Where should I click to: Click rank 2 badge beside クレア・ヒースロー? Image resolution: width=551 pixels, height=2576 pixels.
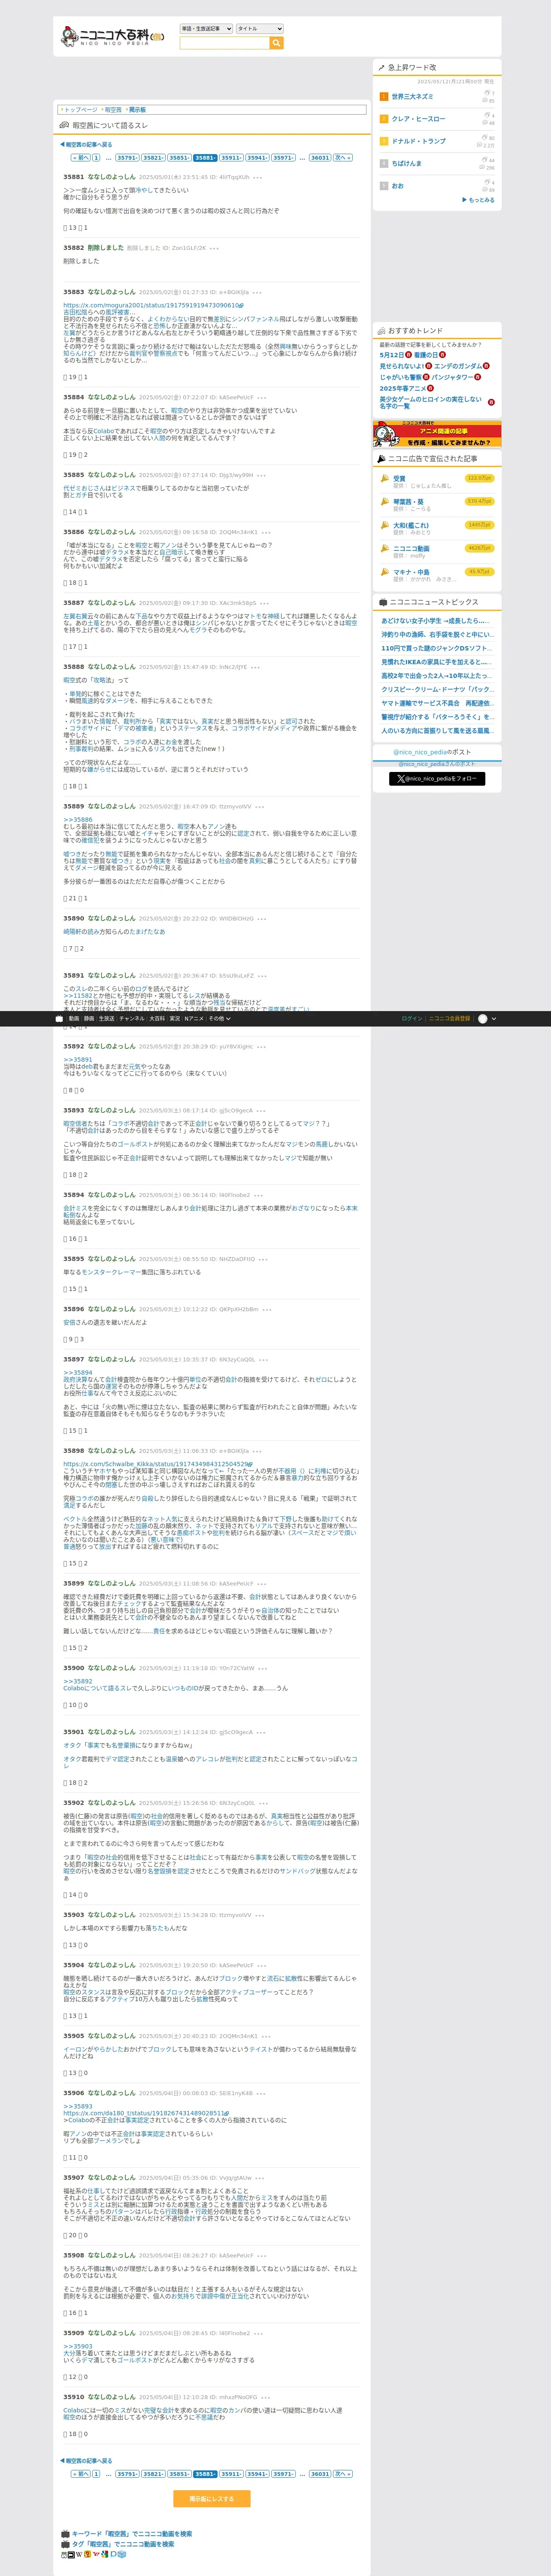click(x=383, y=119)
